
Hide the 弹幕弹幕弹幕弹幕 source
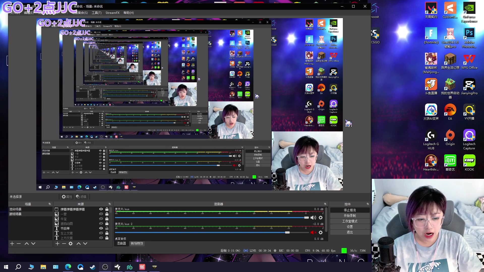pos(101,209)
